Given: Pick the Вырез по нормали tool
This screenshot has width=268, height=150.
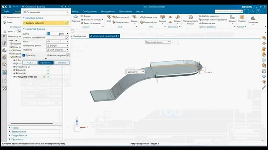Looking at the screenshot, I should point(91,23).
